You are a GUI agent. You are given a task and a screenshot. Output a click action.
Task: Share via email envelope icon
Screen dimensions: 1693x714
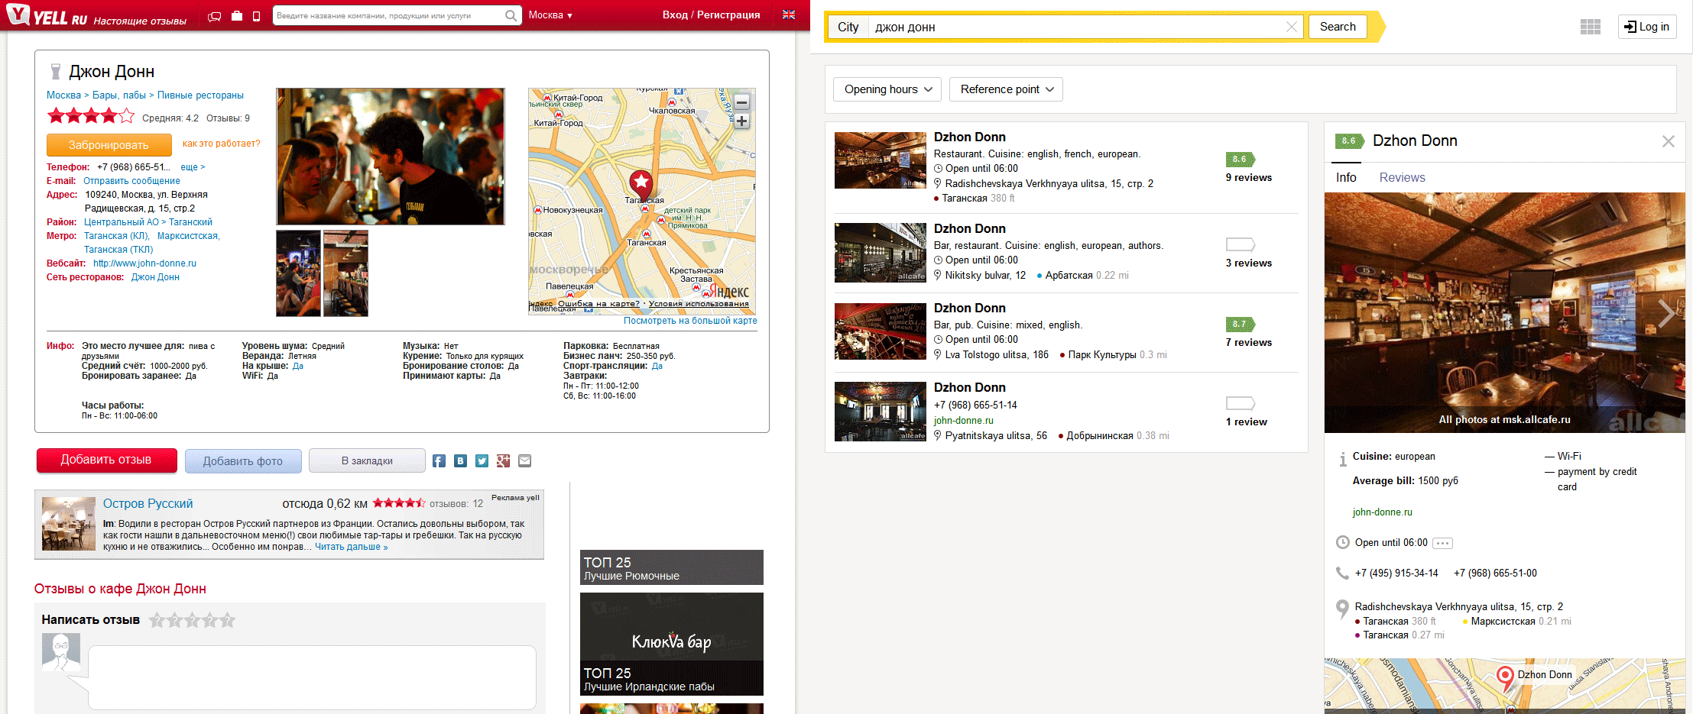(524, 460)
